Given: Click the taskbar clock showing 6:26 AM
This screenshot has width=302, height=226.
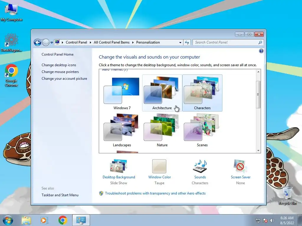Looking at the screenshot, I should click(287, 220).
